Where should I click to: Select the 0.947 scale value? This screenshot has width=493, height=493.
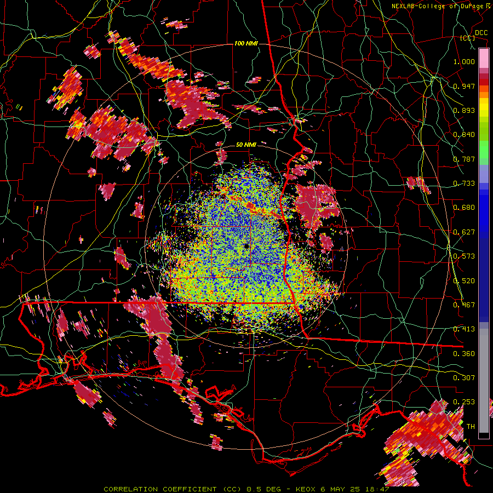tap(464, 86)
